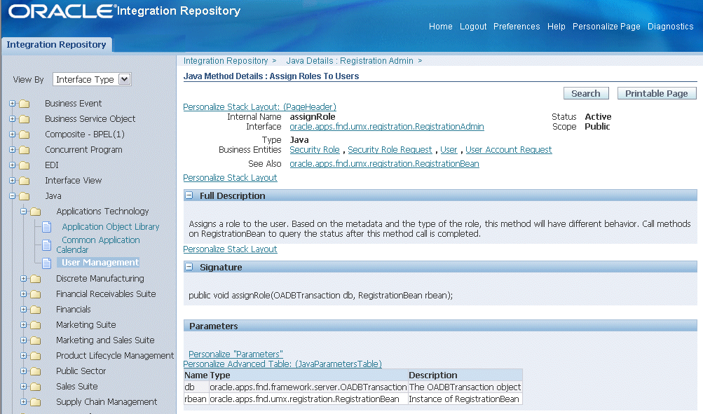Expand the Discrete Manufacturing node
Screen dimensions: 703x414
[24, 279]
